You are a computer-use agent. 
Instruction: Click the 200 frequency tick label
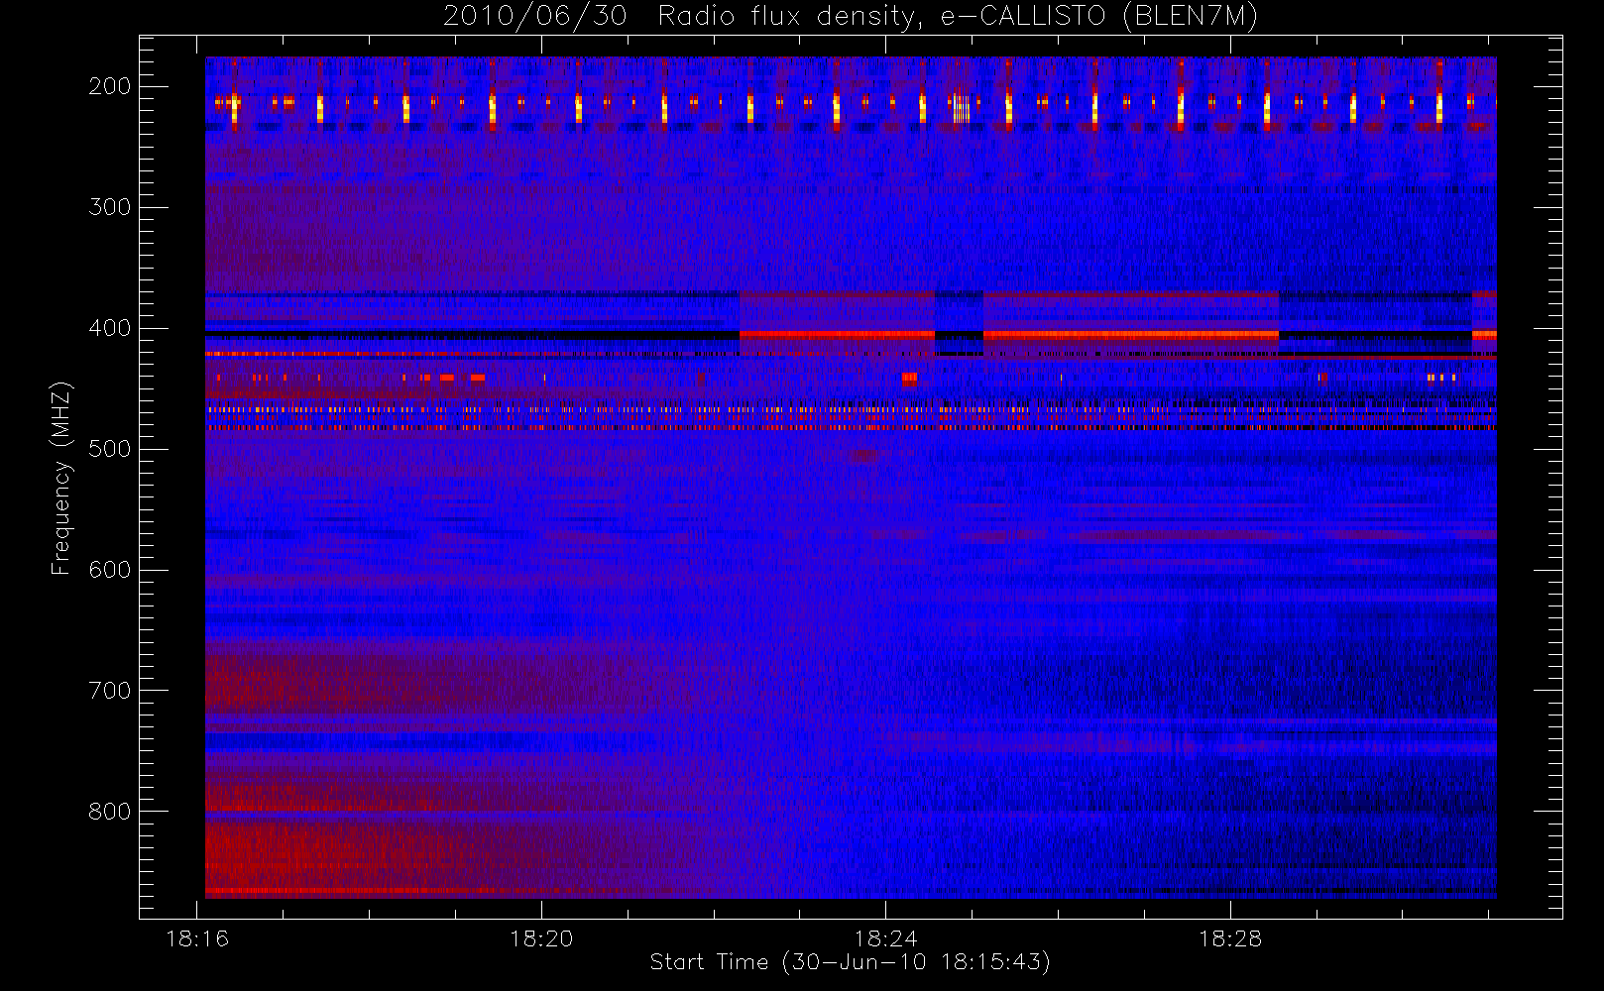(x=109, y=86)
